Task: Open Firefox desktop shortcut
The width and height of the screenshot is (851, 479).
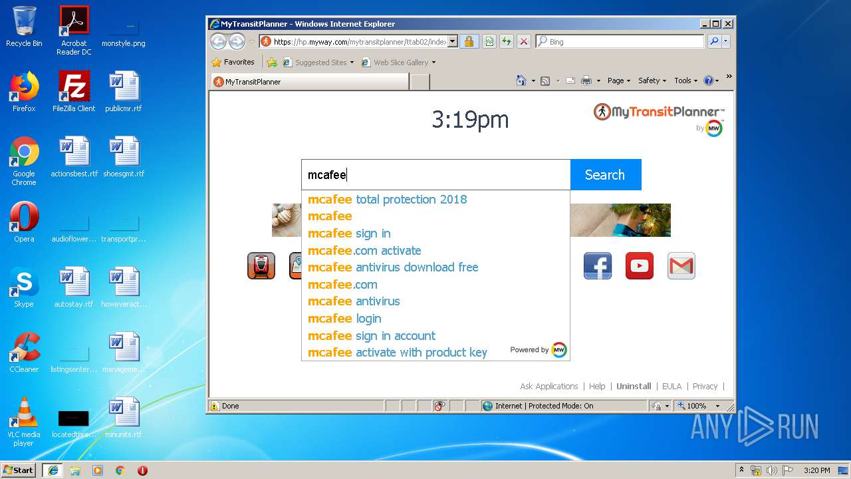Action: coord(24,92)
